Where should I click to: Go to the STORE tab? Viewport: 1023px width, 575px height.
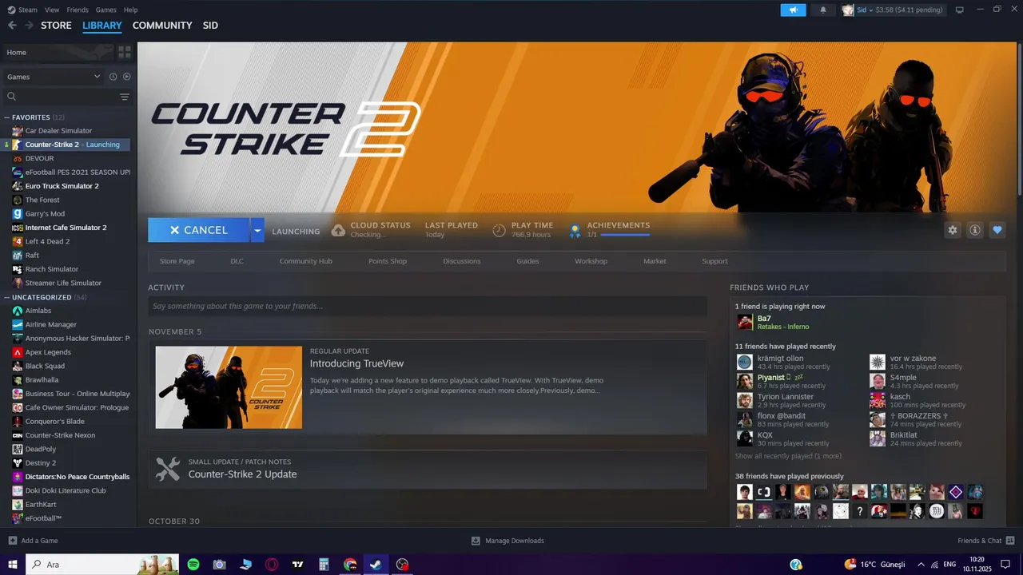pos(56,26)
